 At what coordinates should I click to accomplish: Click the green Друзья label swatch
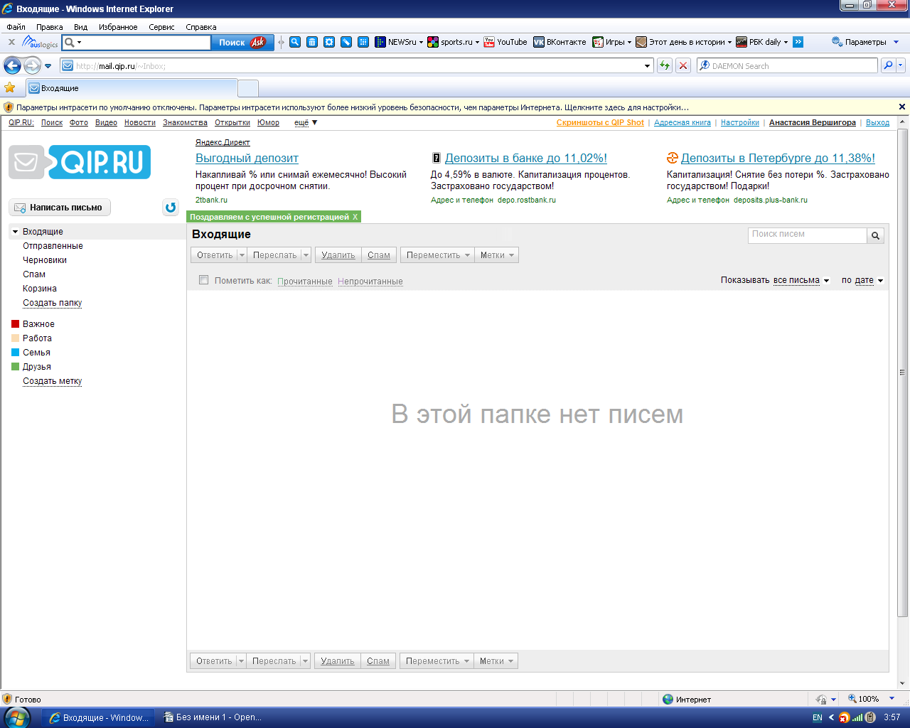click(x=16, y=367)
